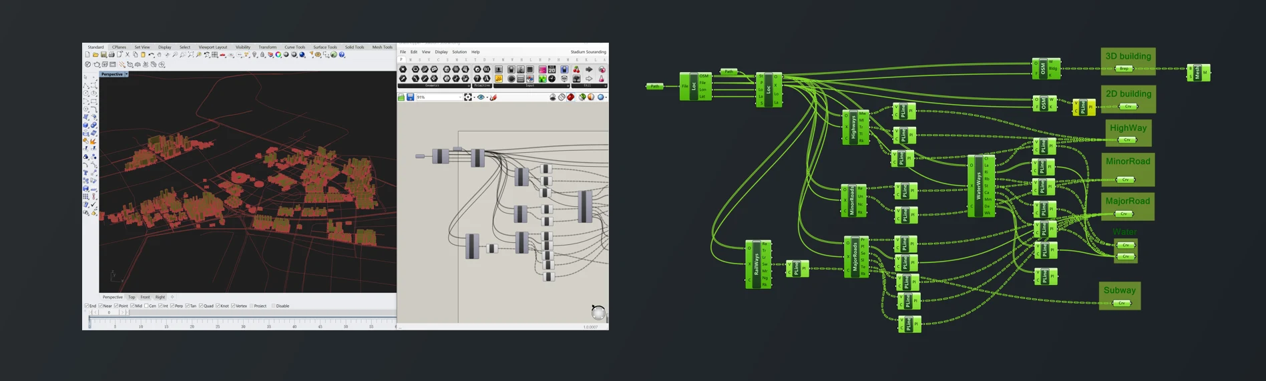
Task: Toggle the Quad osnap checkbox
Action: click(201, 306)
